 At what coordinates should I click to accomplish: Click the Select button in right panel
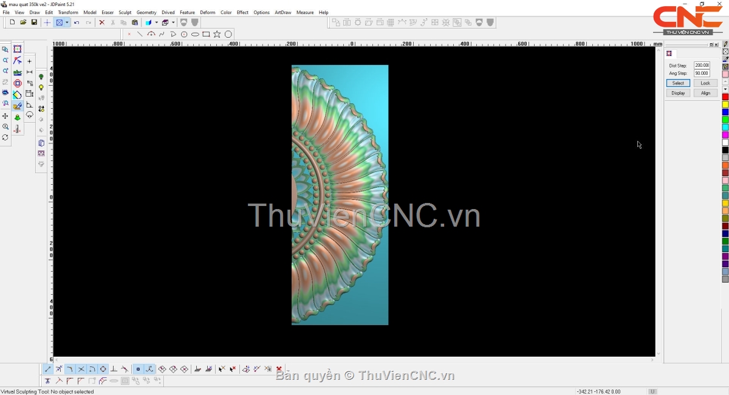(x=678, y=83)
